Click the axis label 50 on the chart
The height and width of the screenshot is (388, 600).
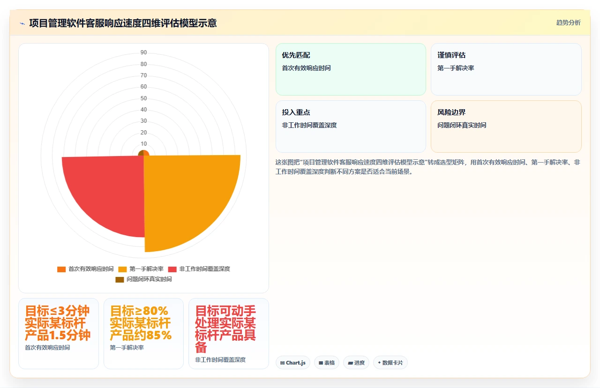tap(143, 98)
